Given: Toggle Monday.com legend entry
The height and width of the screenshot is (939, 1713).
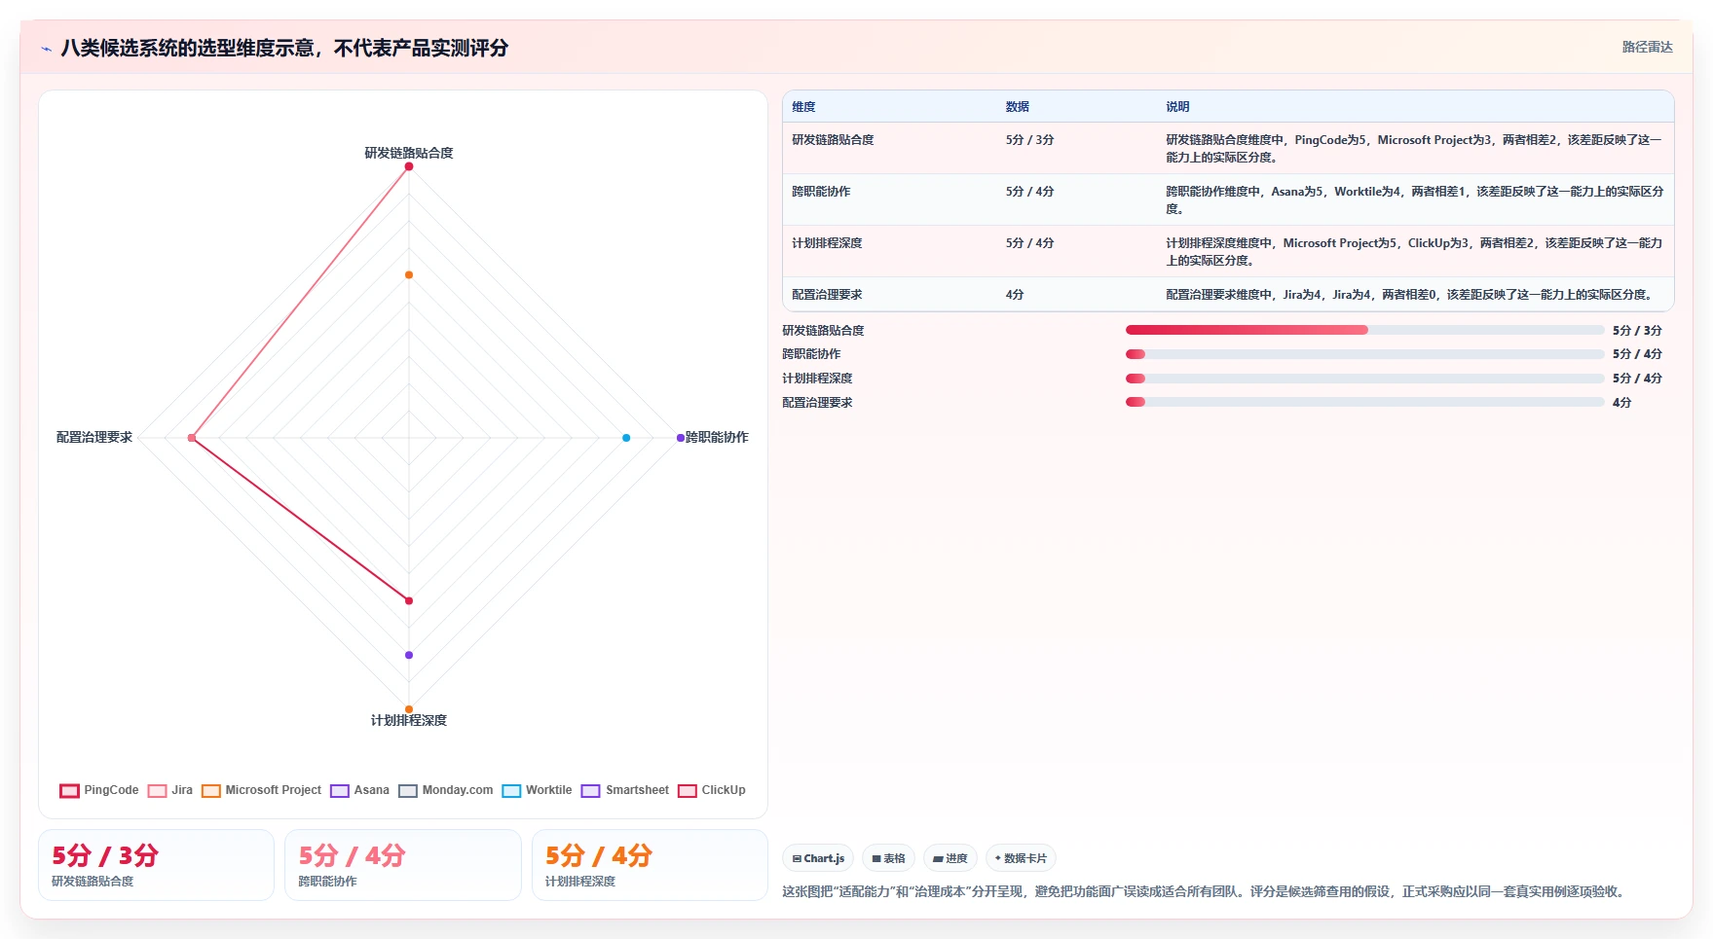Looking at the screenshot, I should 446,790.
